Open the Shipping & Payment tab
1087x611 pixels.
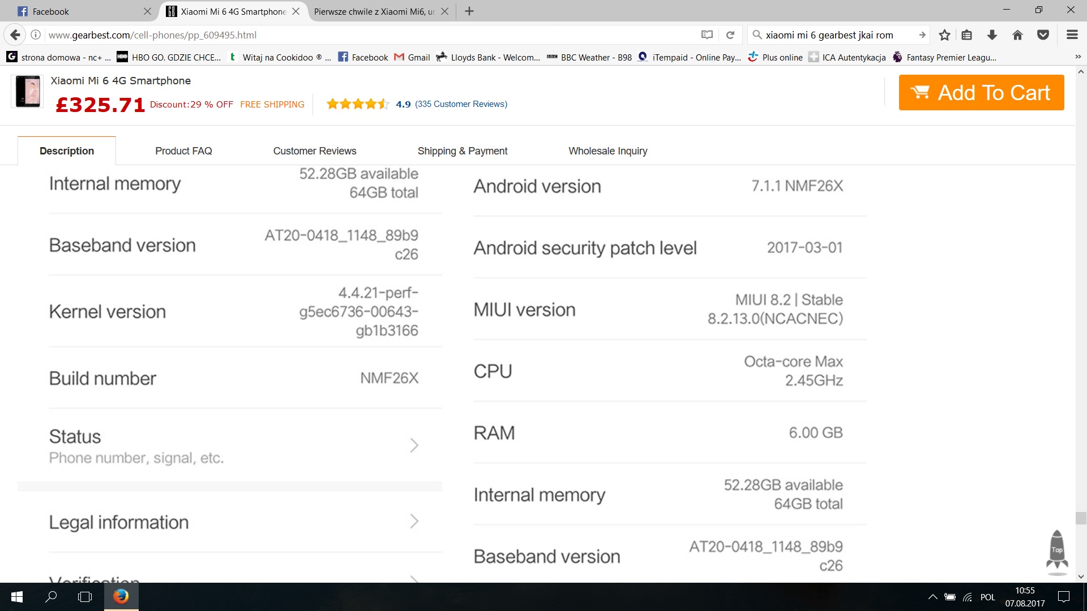(x=462, y=151)
